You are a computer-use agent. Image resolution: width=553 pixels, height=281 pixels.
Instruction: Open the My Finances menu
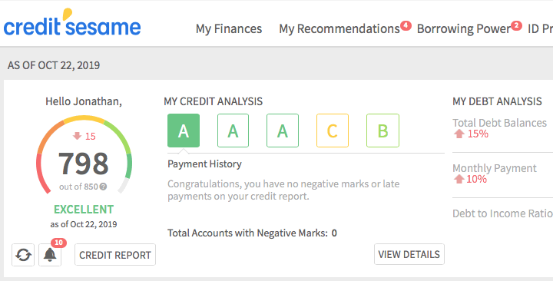[x=229, y=29]
